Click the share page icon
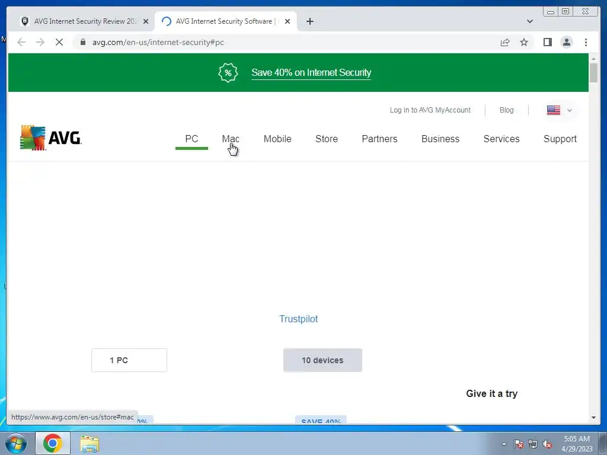 click(505, 42)
